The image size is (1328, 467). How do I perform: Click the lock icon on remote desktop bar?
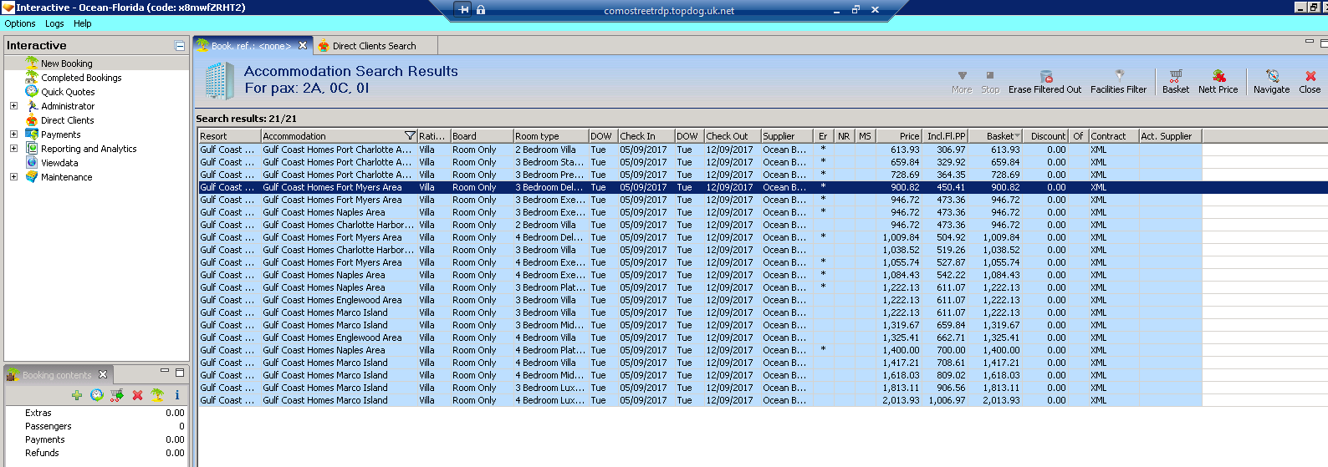pos(481,10)
